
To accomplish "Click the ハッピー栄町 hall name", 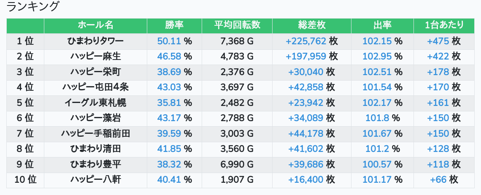I will [95, 72].
